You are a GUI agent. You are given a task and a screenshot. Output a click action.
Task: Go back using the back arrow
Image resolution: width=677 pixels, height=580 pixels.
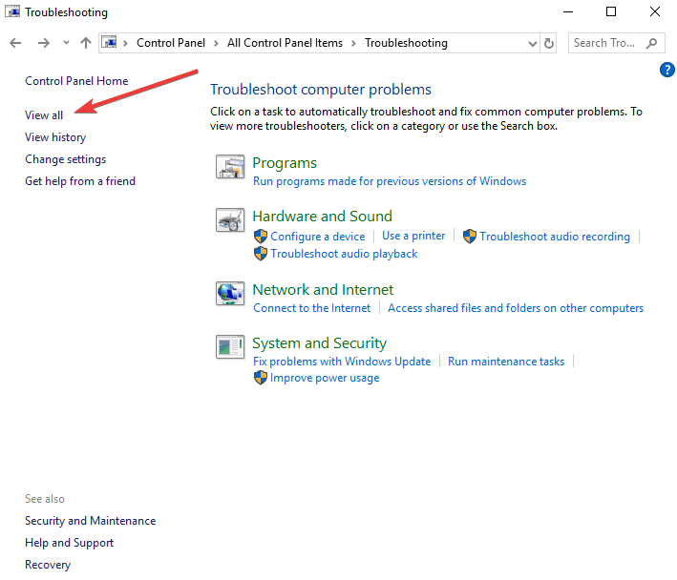(x=15, y=43)
